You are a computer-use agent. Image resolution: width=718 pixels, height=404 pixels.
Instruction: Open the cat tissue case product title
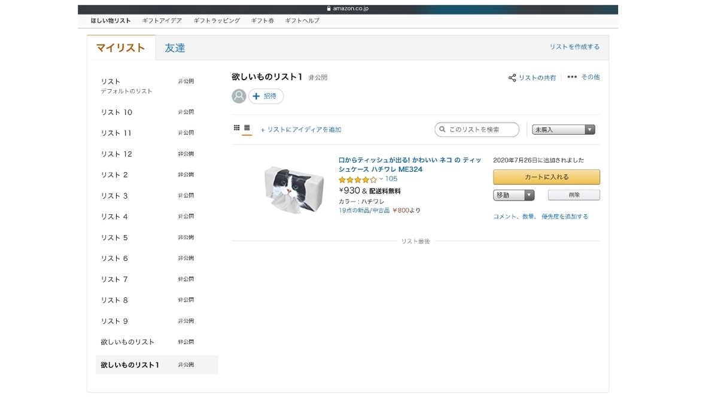coord(410,165)
